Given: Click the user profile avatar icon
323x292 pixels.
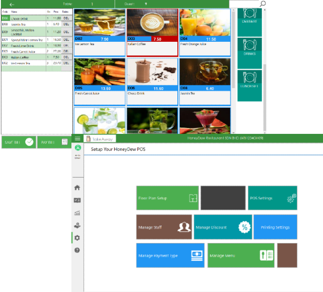Looking at the screenshot, I should point(78,148).
